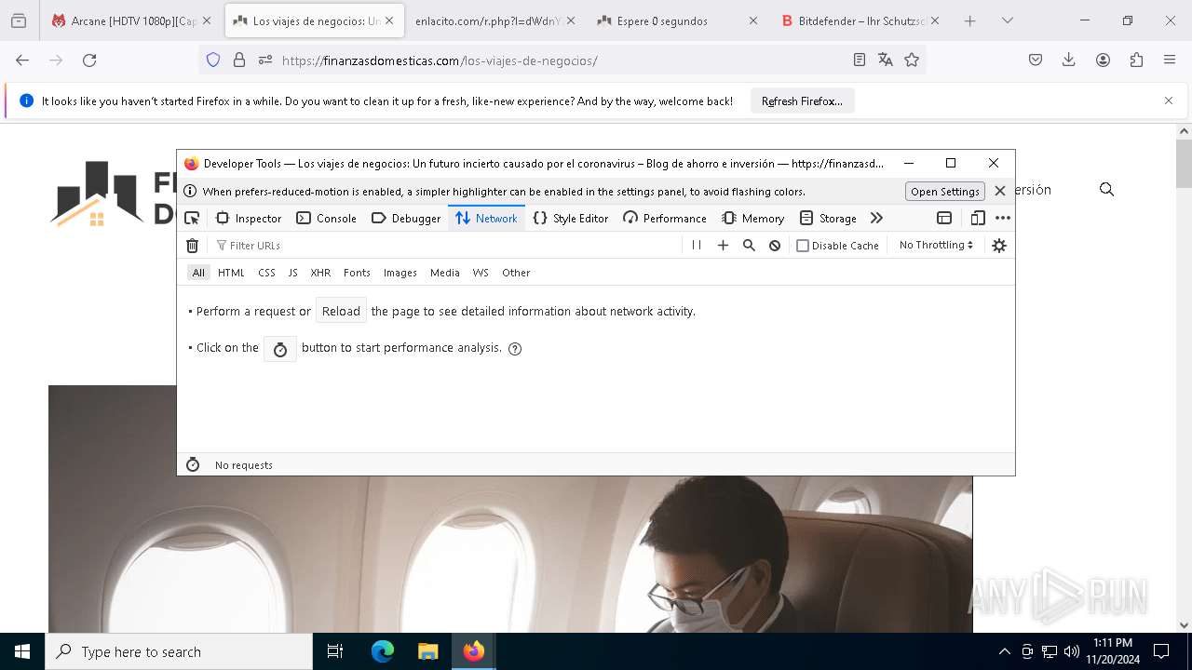Click Open Settings button
1192x670 pixels.
click(945, 191)
